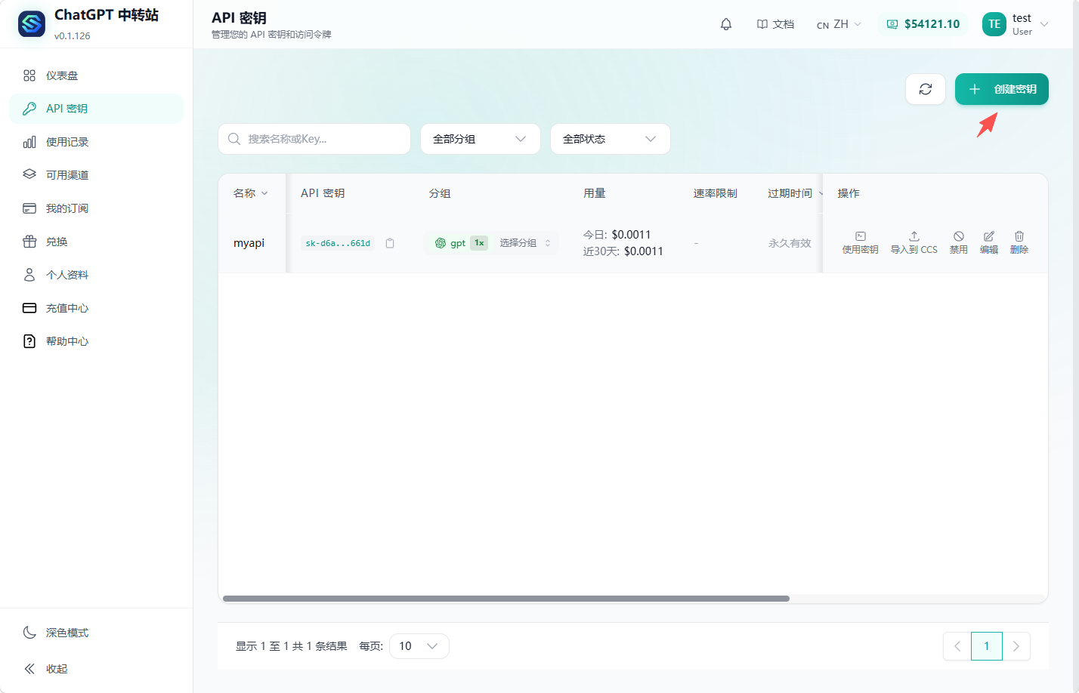Image resolution: width=1079 pixels, height=693 pixels.
Task: Open 全部状态 status filter dropdown
Action: pyautogui.click(x=611, y=139)
